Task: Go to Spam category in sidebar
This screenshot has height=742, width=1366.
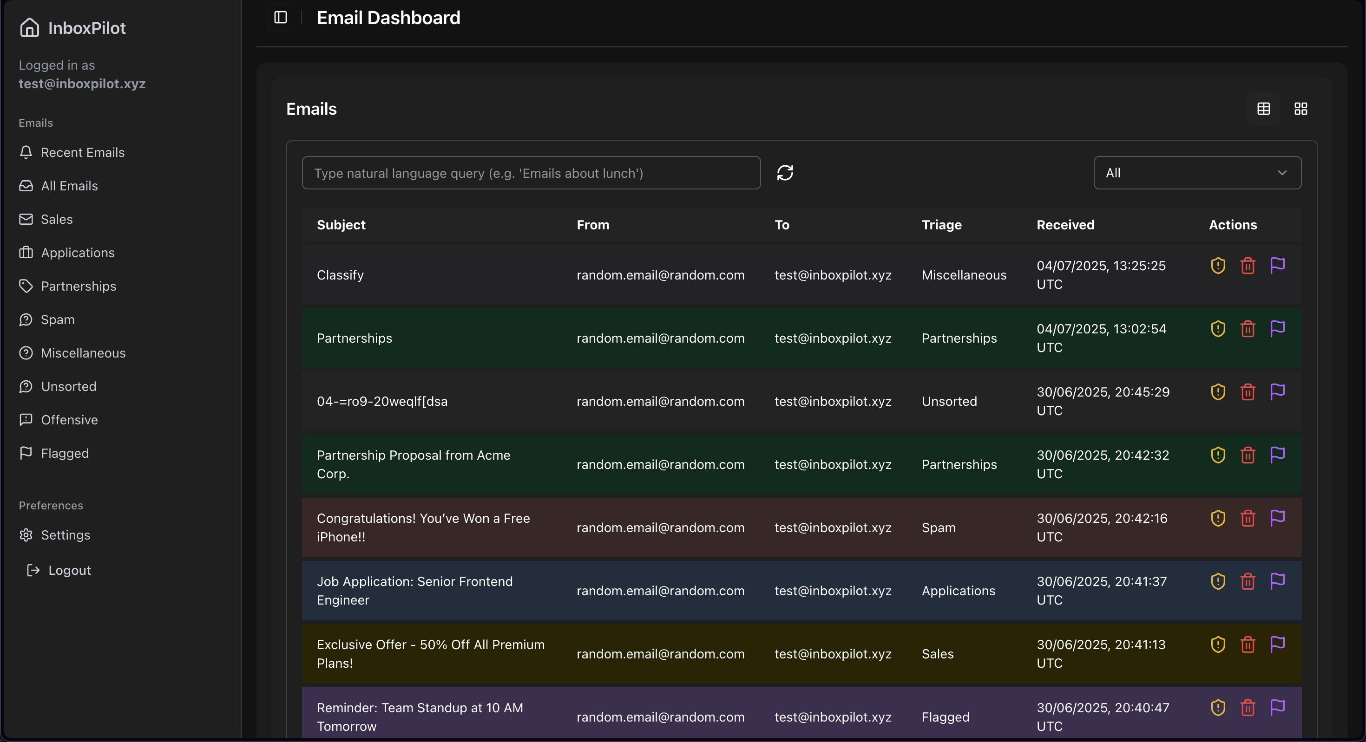Action: (x=47, y=319)
